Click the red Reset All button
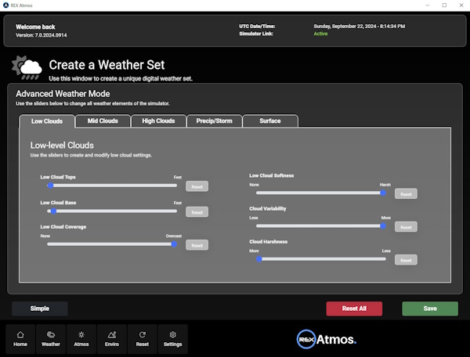This screenshot has width=470, height=357. point(354,308)
